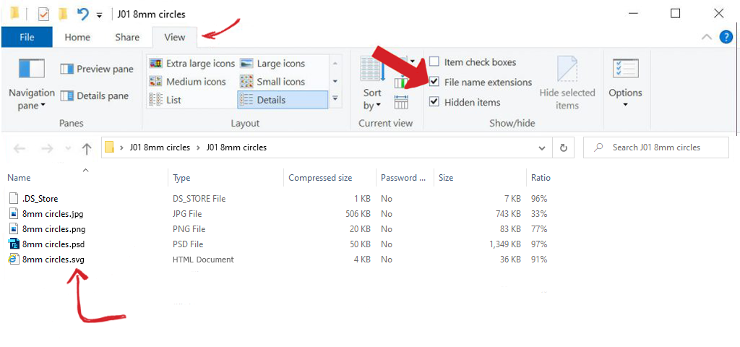Click the Options folder icon
The image size is (740, 347).
tap(625, 69)
